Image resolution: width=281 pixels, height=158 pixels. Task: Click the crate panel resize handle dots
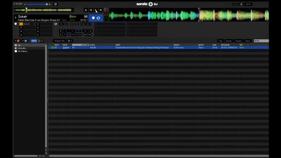48,101
